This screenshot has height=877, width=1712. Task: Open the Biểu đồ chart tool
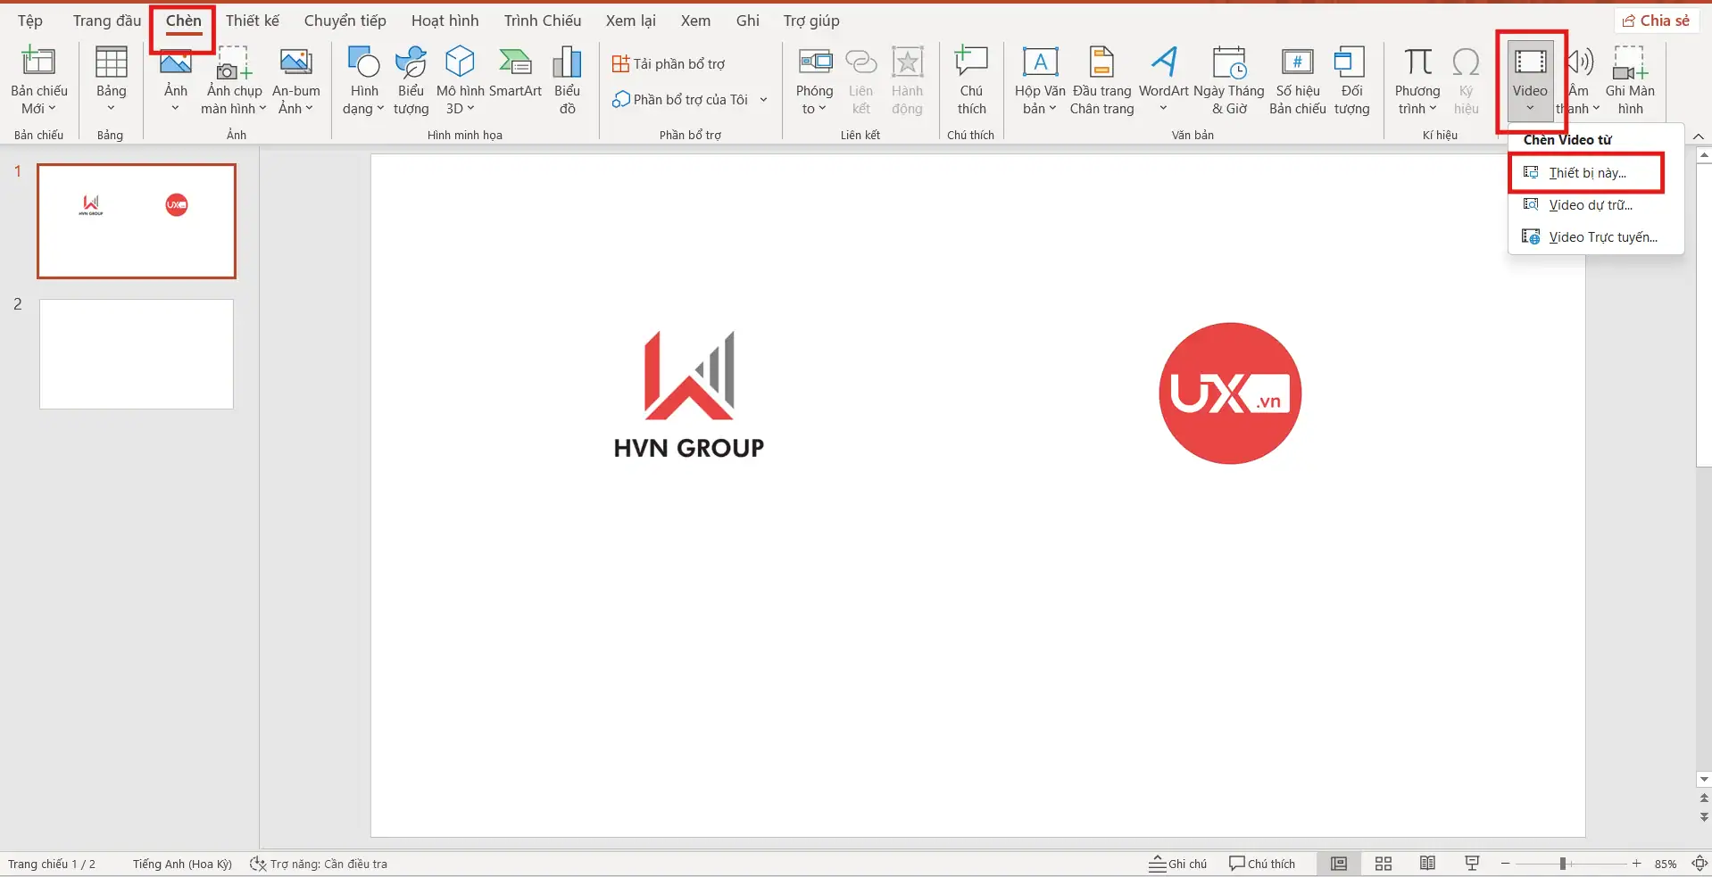(x=567, y=80)
